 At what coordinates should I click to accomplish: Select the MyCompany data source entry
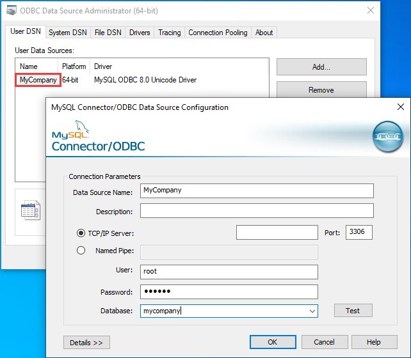(38, 80)
